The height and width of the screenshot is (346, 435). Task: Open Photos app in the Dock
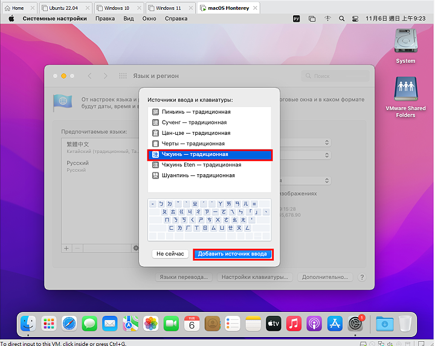pos(150,324)
